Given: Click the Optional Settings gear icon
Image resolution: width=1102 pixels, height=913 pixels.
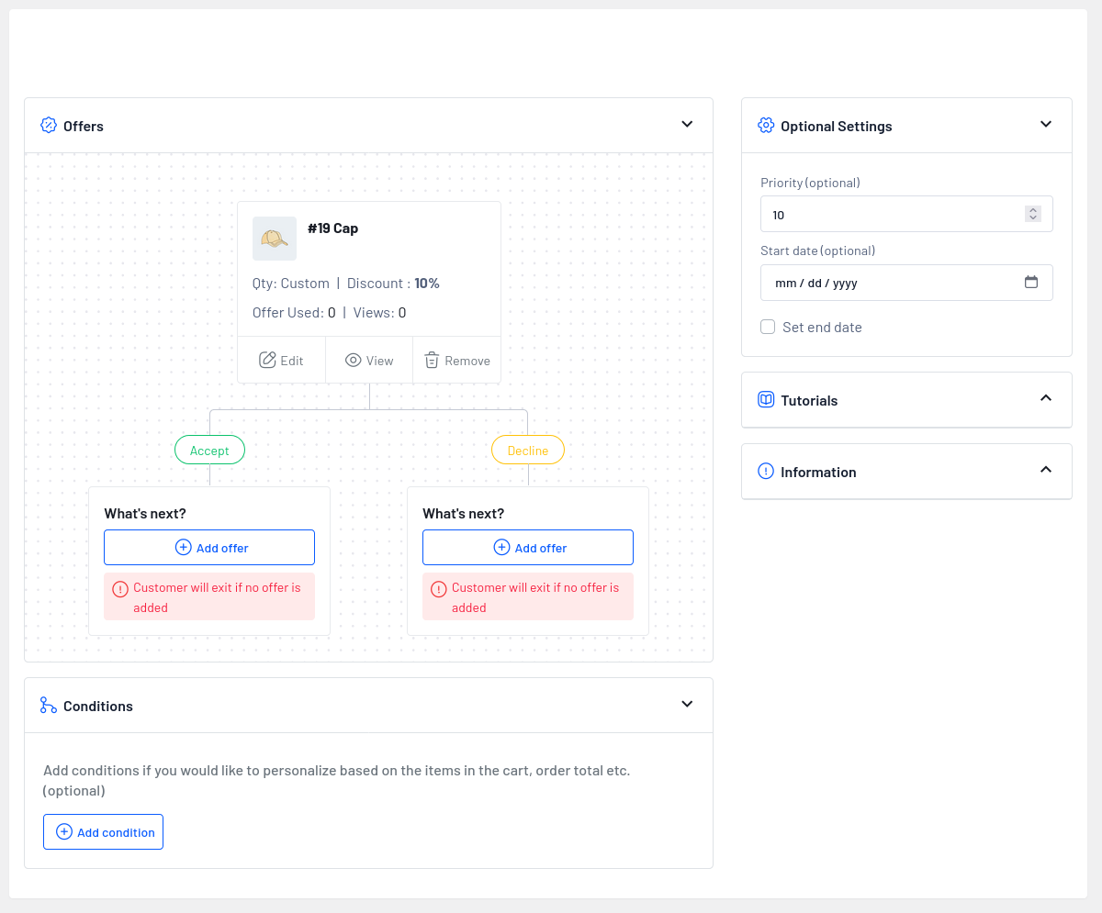Looking at the screenshot, I should pyautogui.click(x=766, y=126).
